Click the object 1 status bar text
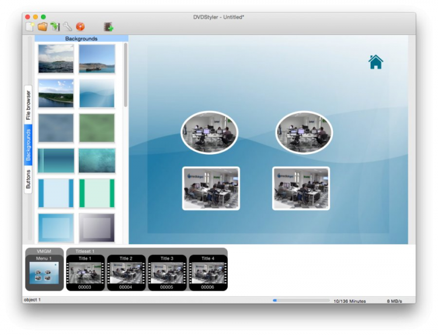 [x=32, y=299]
